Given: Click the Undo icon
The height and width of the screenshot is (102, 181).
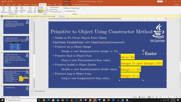Looking at the screenshot, I should pyautogui.click(x=5, y=1).
